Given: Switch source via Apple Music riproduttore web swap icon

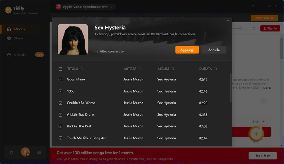Looking at the screenshot, I should (x=112, y=7).
